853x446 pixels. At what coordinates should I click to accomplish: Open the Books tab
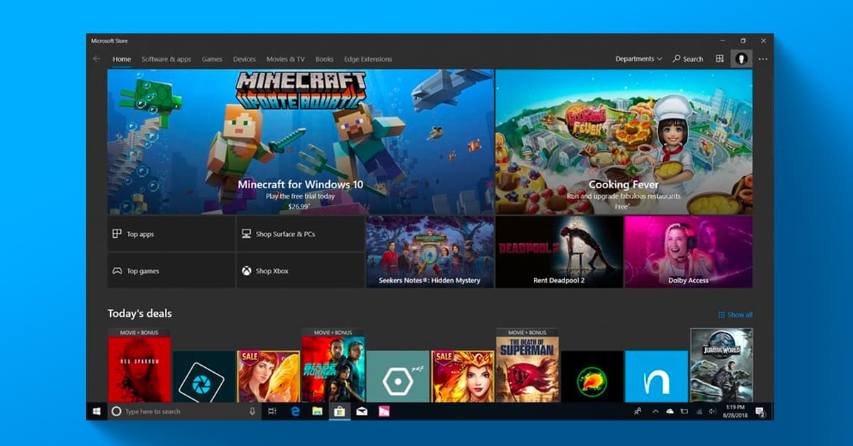click(324, 59)
